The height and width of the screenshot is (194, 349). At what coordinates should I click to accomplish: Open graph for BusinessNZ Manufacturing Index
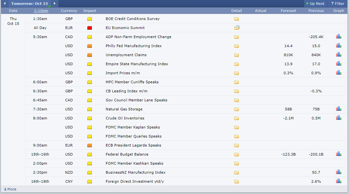(x=338, y=172)
